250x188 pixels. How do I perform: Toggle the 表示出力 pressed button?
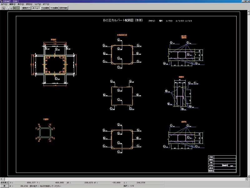(x=36, y=8)
